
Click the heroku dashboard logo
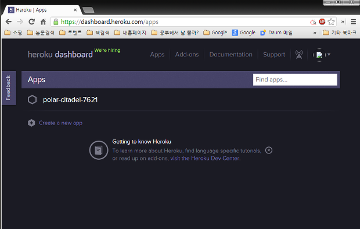click(x=60, y=55)
